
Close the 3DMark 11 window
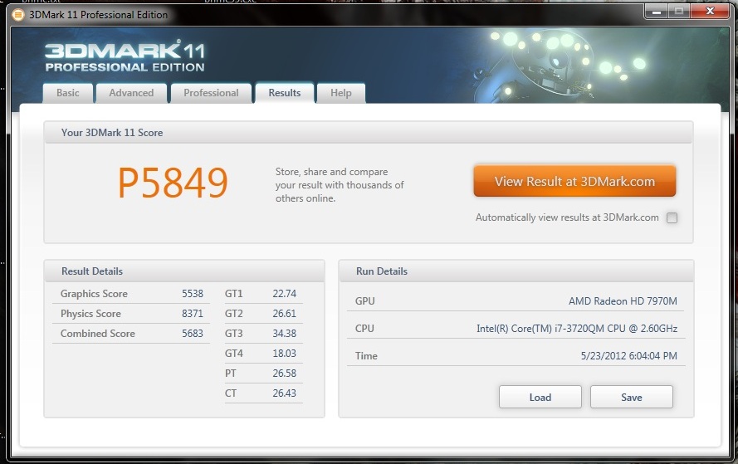pos(711,12)
